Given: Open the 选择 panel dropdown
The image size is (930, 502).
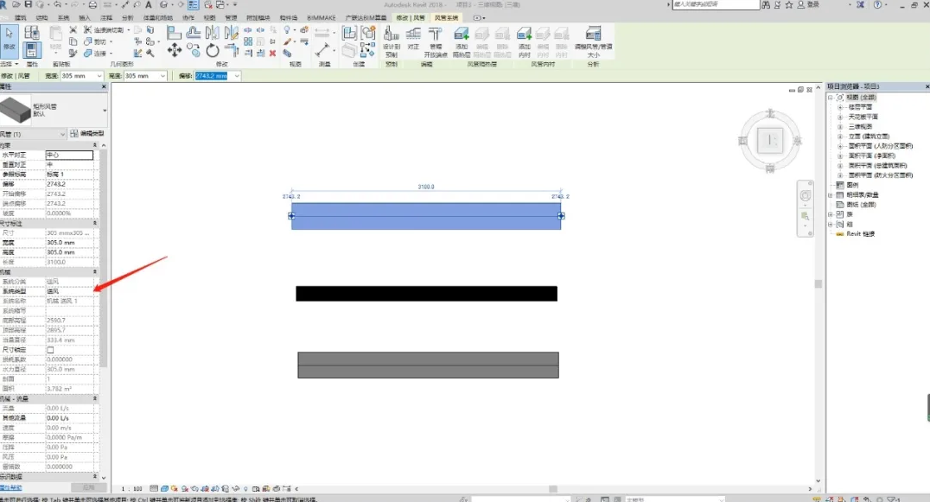Looking at the screenshot, I should click(x=9, y=63).
